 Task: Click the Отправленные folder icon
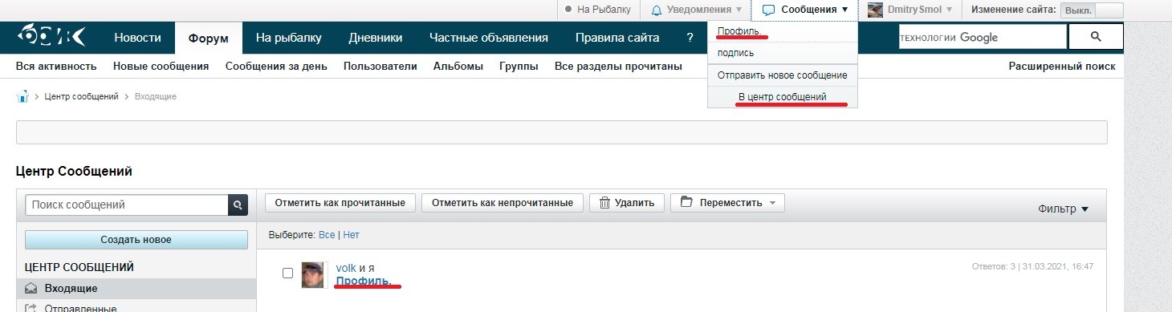(x=31, y=308)
